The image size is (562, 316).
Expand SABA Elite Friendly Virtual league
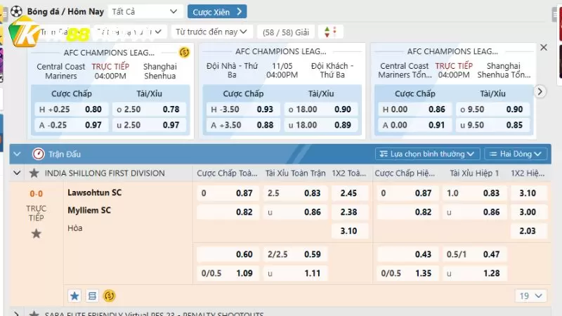point(16,313)
